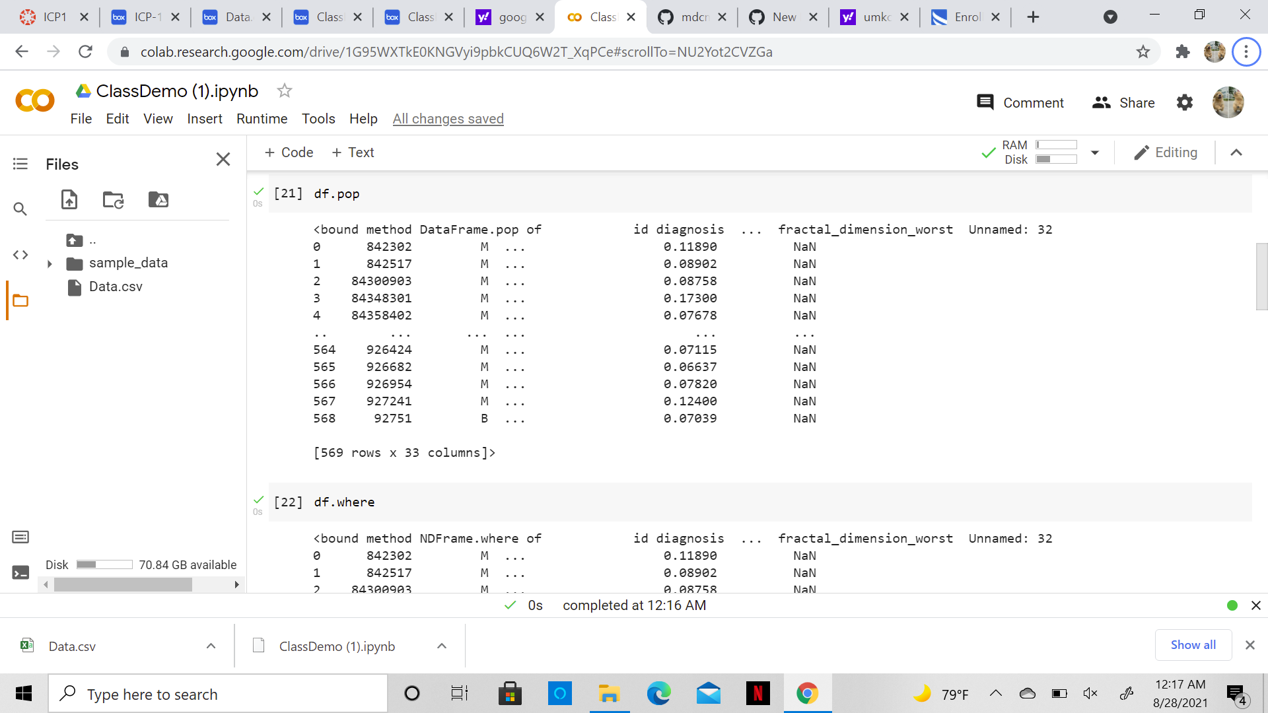The image size is (1268, 713).
Task: Open the Windows notification center
Action: tap(1237, 695)
